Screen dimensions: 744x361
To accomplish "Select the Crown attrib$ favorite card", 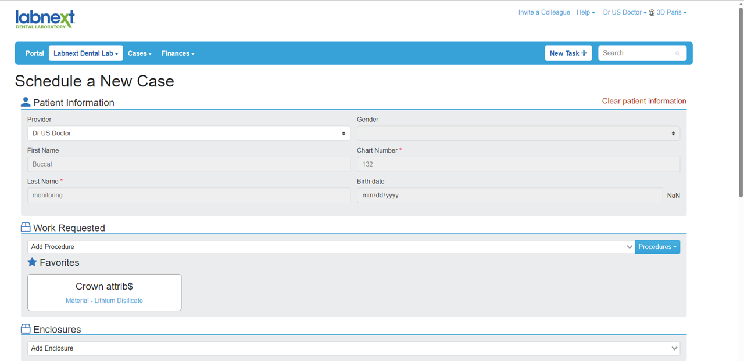I will [x=105, y=292].
